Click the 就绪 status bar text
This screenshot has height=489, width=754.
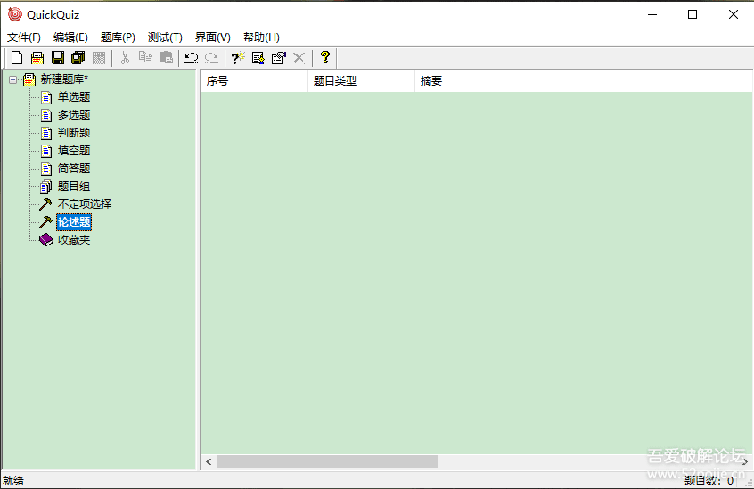pos(13,480)
